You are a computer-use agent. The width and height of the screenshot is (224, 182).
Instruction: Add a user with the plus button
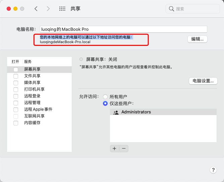114,149
